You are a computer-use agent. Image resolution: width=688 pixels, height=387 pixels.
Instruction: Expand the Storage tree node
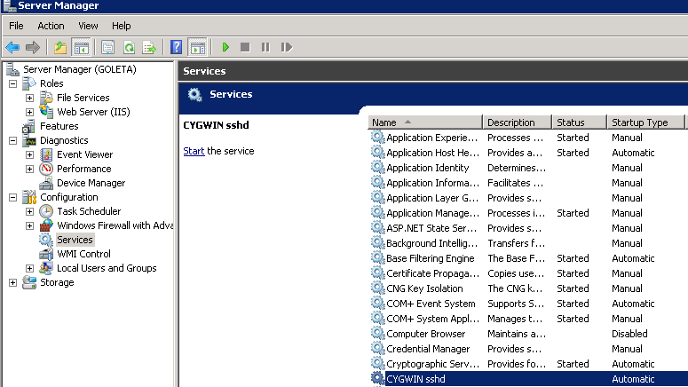coord(12,282)
